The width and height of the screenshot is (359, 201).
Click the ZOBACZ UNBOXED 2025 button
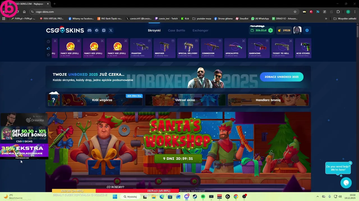[x=282, y=77]
